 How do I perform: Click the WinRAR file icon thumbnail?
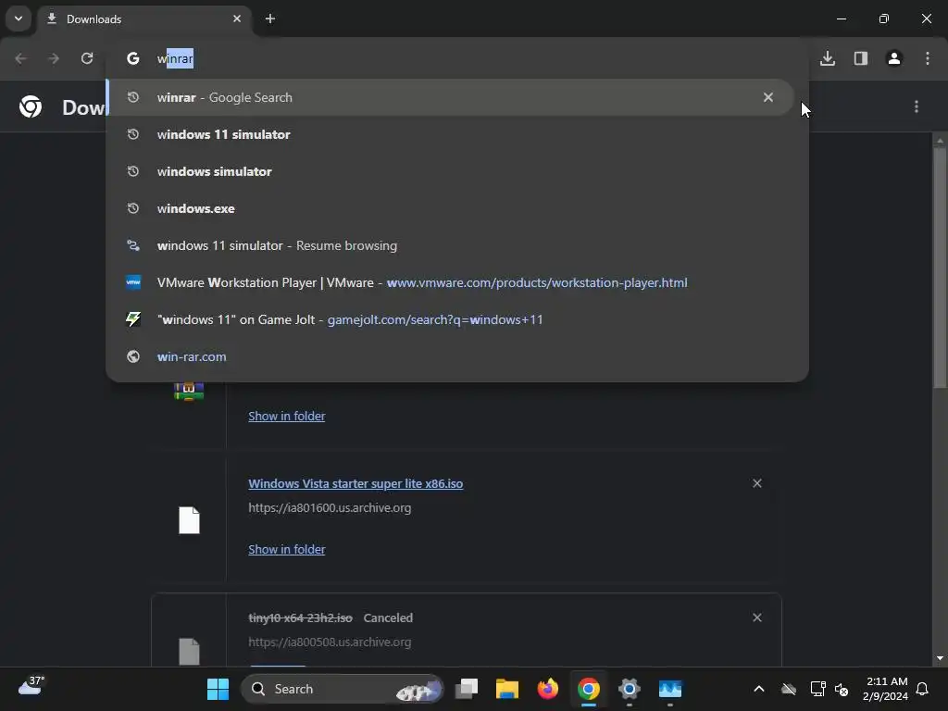pyautogui.click(x=189, y=392)
